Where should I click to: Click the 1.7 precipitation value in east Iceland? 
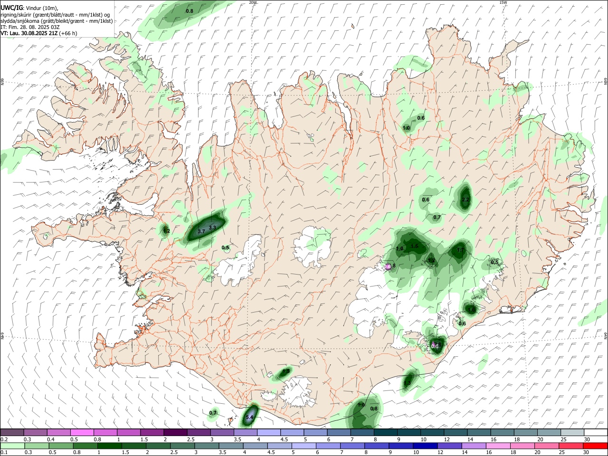(460, 250)
